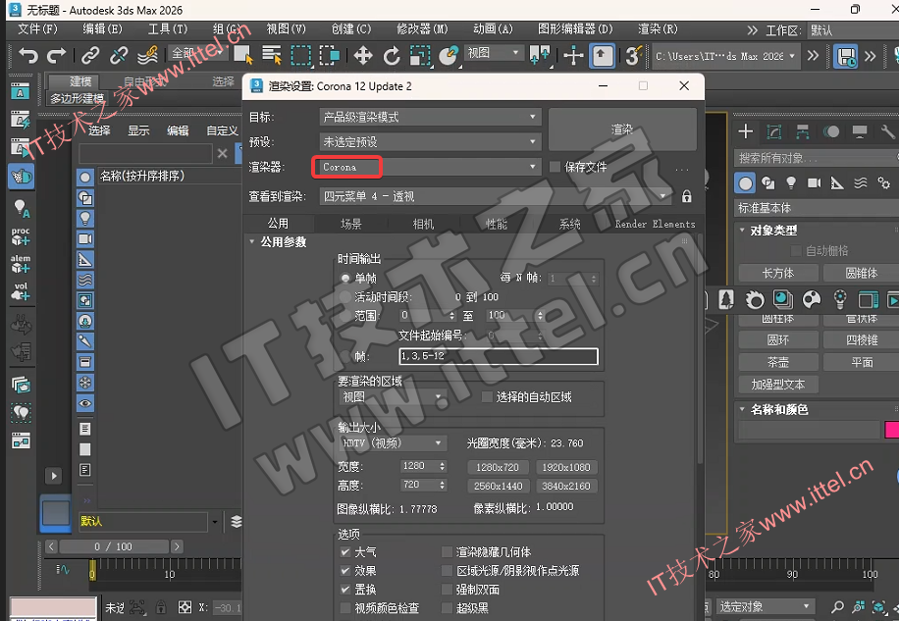Image resolution: width=899 pixels, height=621 pixels.
Task: Open Select by Name list icon
Action: point(272,56)
